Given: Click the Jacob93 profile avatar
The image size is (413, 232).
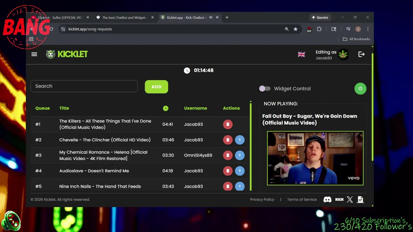Looking at the screenshot, I should (343, 54).
